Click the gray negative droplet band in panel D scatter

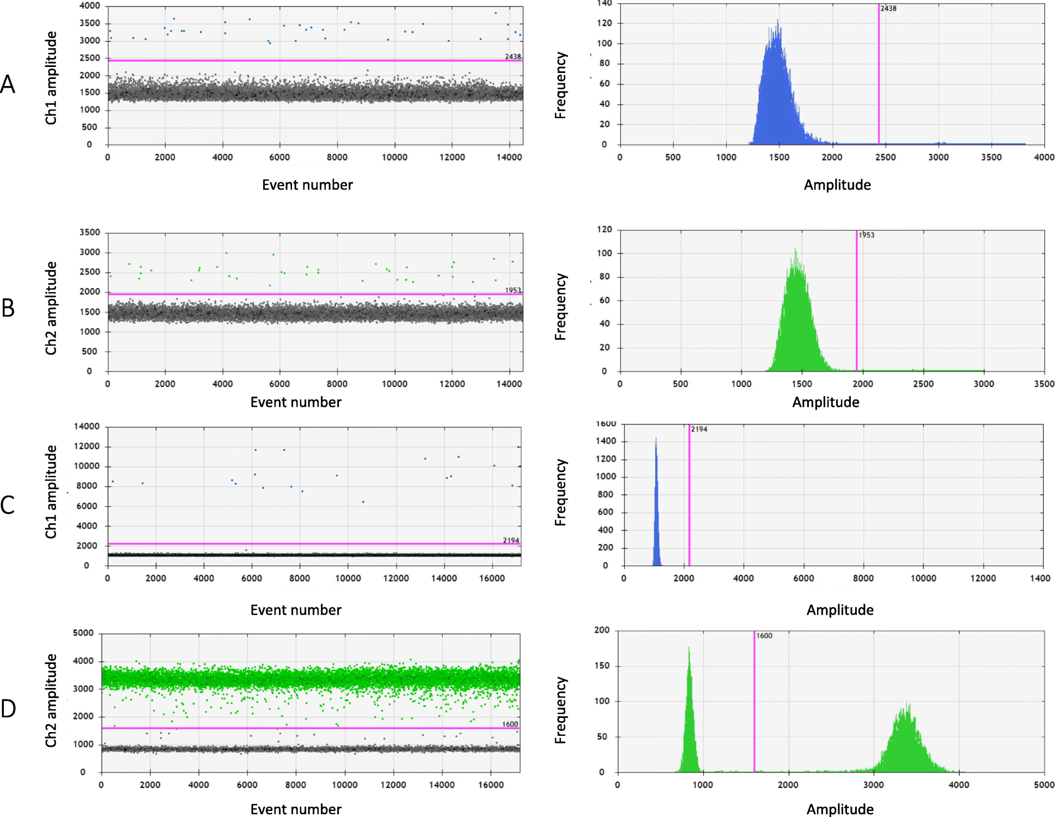(310, 750)
